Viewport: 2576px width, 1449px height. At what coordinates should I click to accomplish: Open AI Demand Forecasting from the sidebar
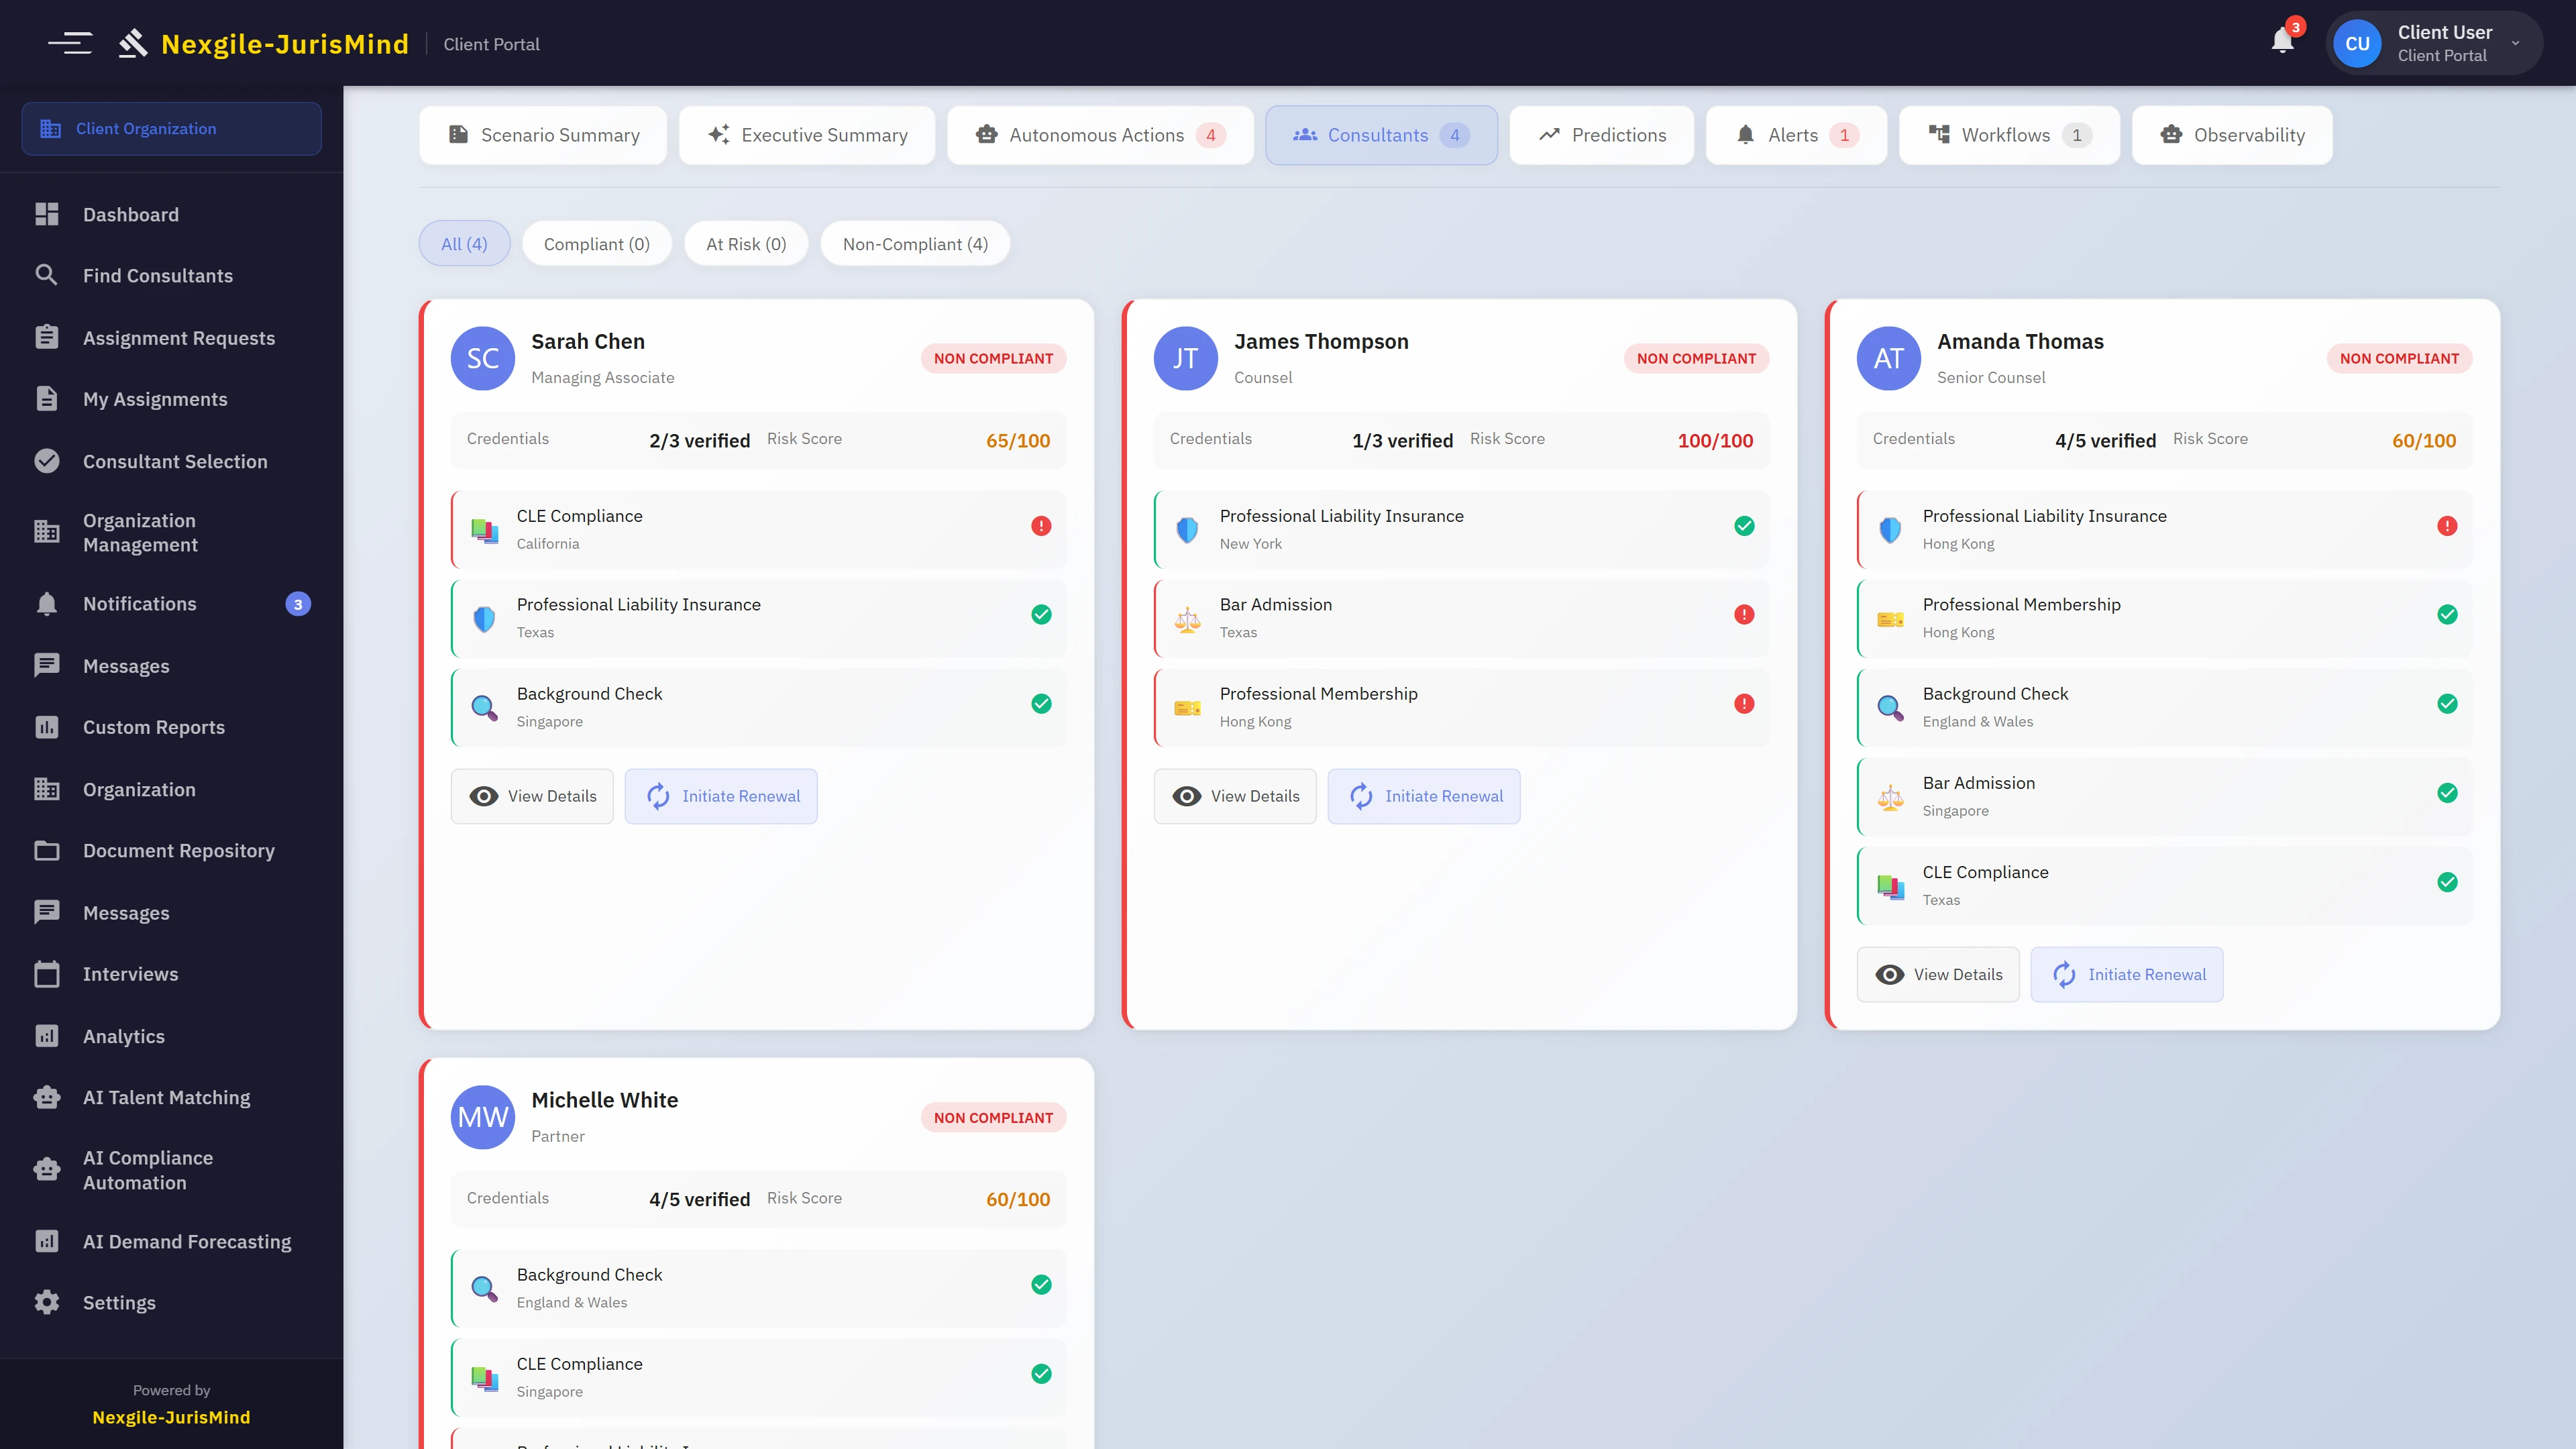coord(47,1241)
